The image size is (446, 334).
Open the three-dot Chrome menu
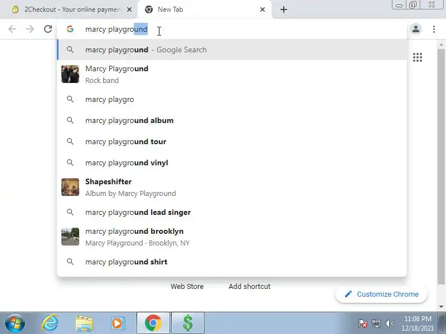coord(434,29)
